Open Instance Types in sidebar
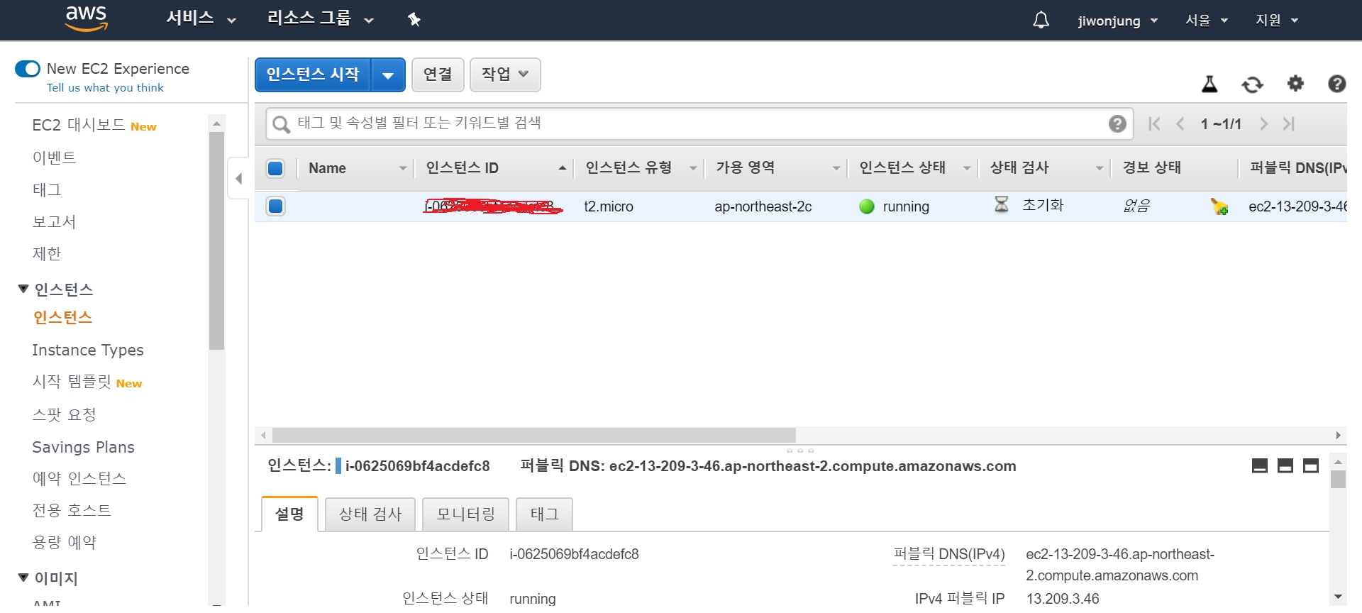 [88, 350]
